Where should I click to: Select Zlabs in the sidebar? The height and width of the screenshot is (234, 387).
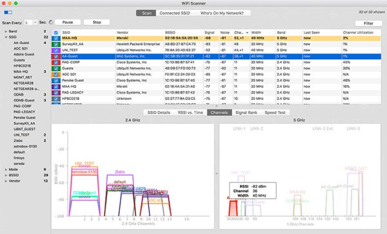18,141
